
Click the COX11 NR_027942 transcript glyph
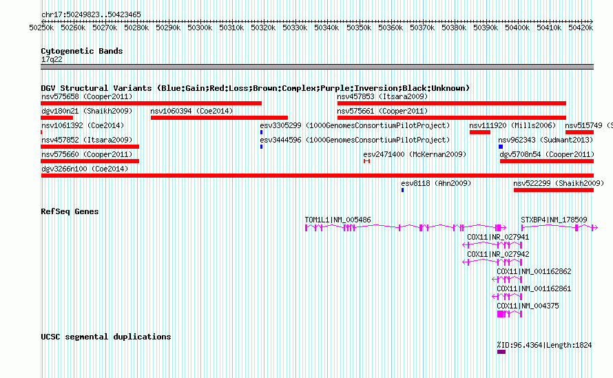click(x=492, y=262)
